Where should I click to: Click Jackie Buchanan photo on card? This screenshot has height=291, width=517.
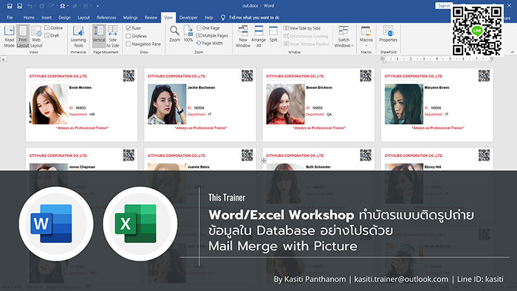point(167,104)
